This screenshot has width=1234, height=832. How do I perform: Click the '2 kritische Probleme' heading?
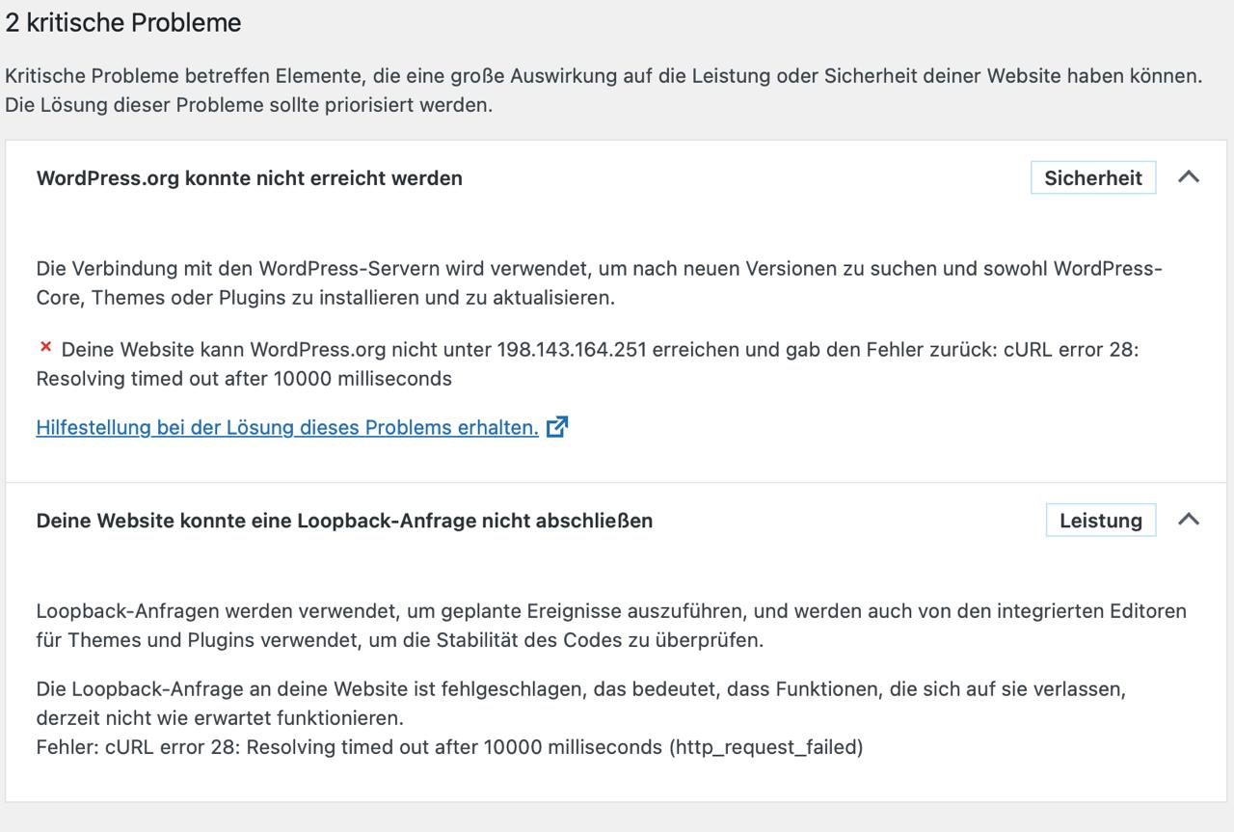[123, 23]
